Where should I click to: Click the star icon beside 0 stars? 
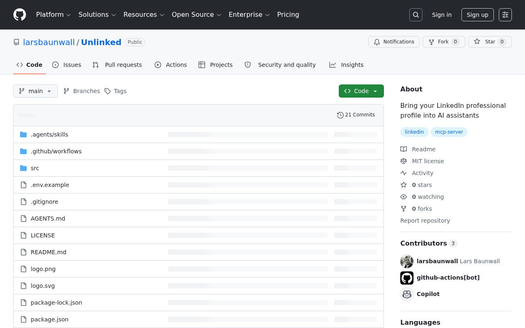tap(404, 185)
